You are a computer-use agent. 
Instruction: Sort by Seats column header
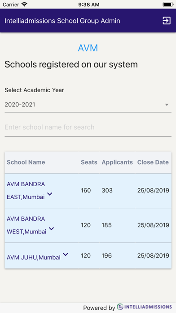coord(89,162)
